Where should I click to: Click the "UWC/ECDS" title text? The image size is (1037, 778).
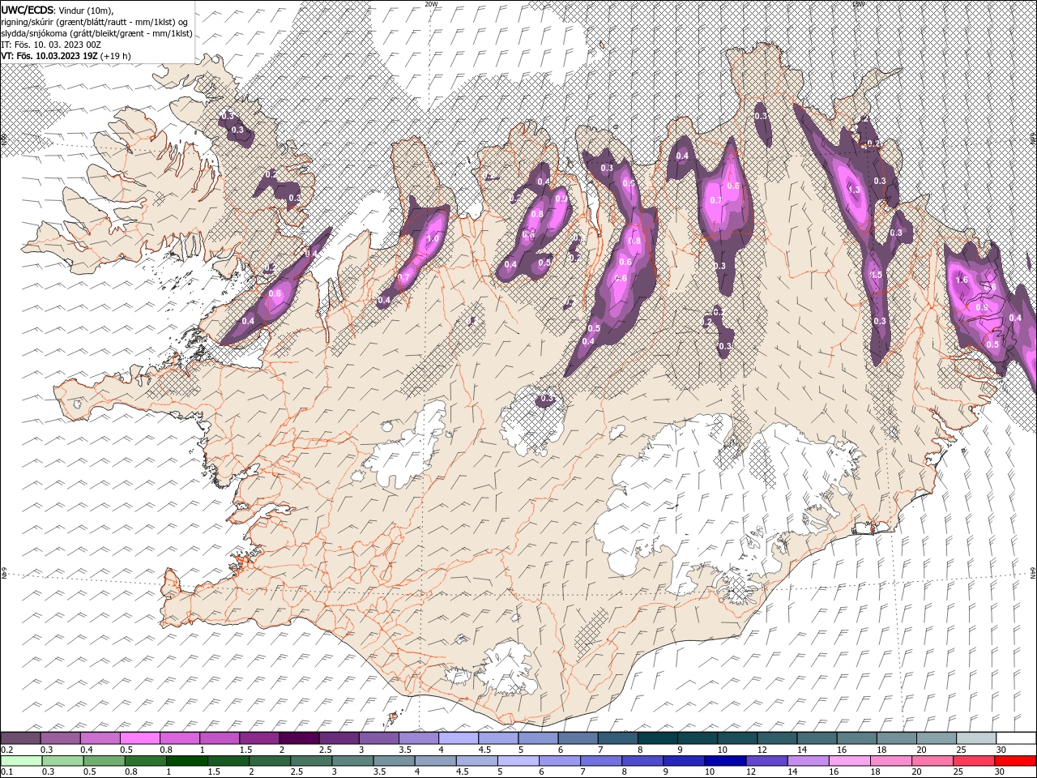coord(28,9)
